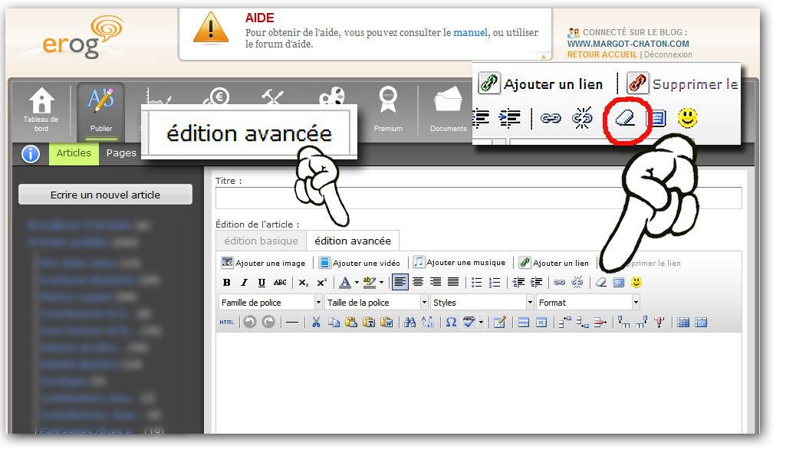Switch editor to HTML source view
Screen dimensions: 786x462
coord(226,323)
